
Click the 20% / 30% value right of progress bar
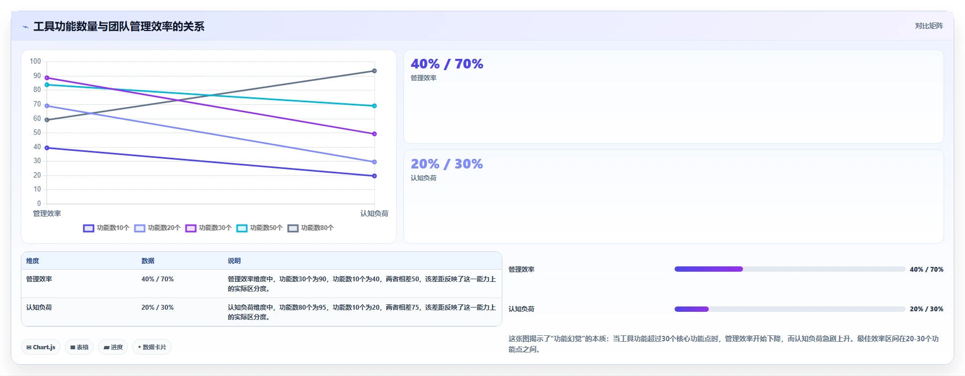[x=926, y=309]
